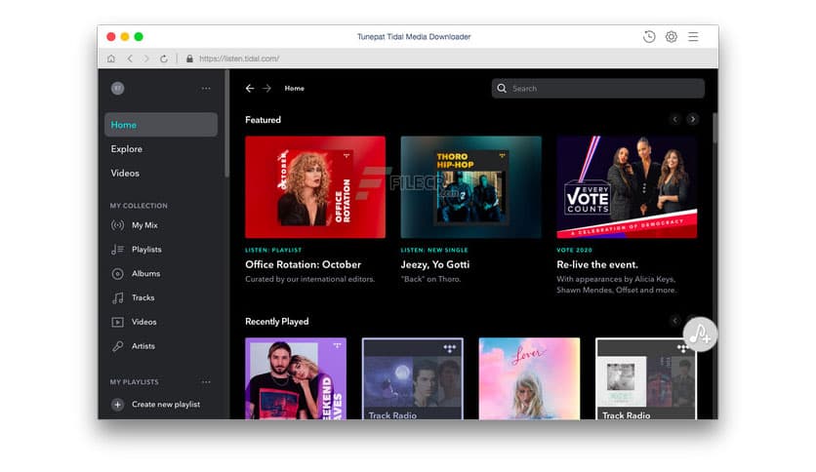
Task: Open the Every Vote Counts thumbnail
Action: tap(627, 187)
